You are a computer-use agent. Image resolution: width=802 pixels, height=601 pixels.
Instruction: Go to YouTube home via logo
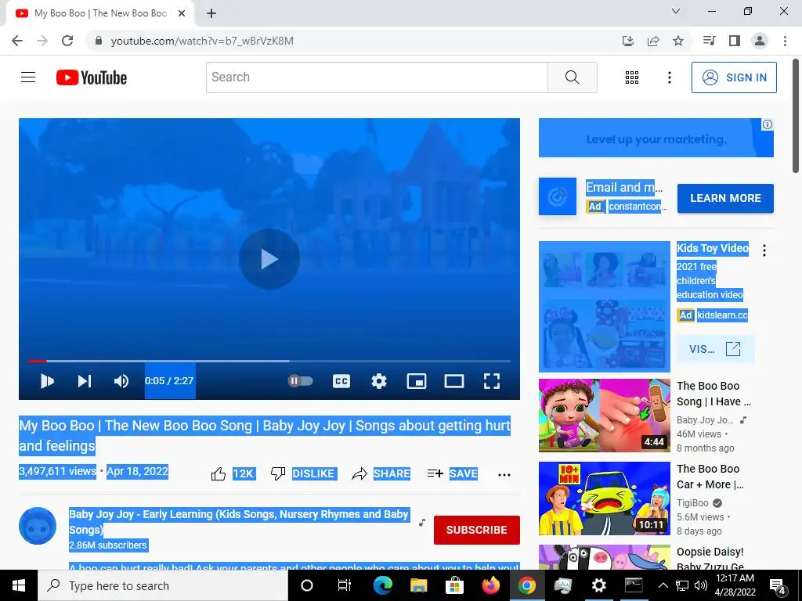[x=92, y=77]
